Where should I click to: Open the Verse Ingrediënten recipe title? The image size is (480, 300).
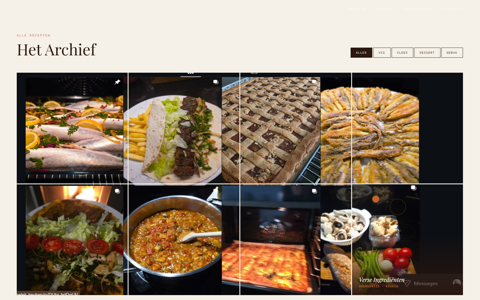pyautogui.click(x=382, y=280)
